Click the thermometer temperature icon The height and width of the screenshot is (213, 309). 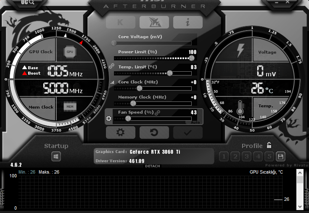point(240,108)
